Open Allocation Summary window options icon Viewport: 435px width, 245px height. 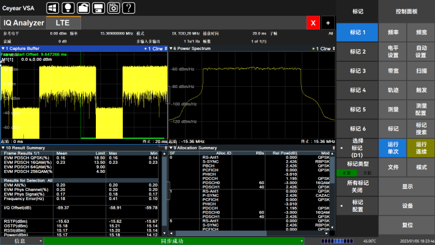(334, 148)
